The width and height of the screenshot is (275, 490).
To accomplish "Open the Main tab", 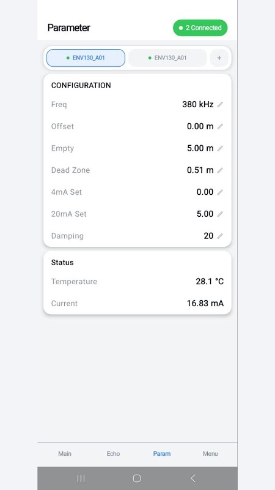I will click(65, 453).
